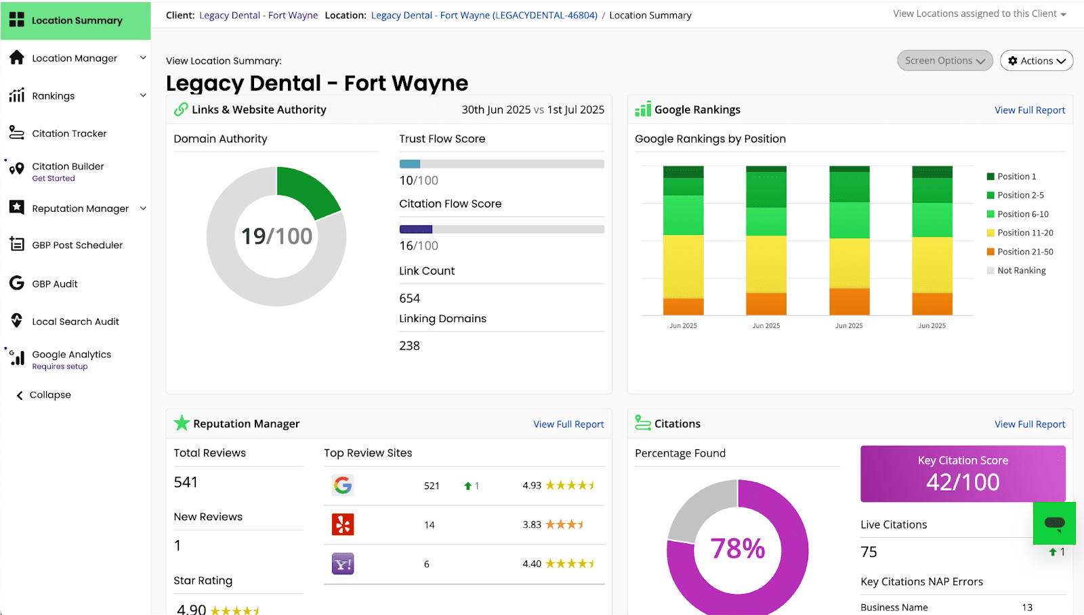Open the Actions dropdown
Screen dimensions: 1084x615
(x=1037, y=60)
